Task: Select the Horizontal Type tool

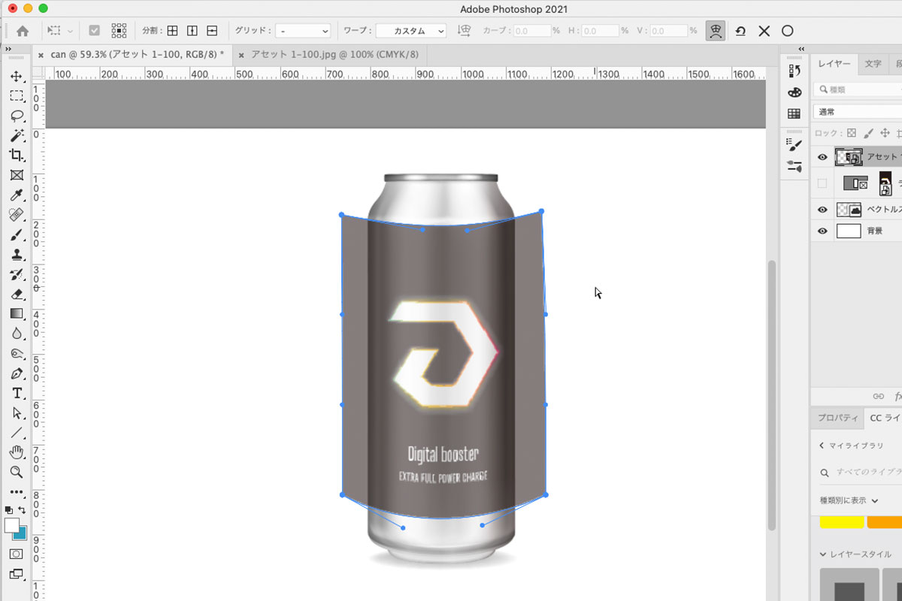Action: click(16, 394)
